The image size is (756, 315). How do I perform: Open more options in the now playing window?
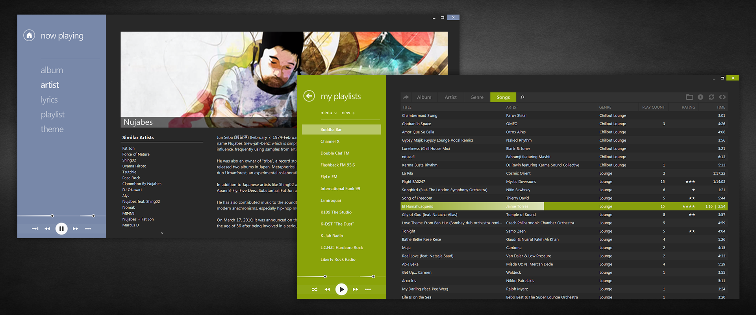[88, 229]
